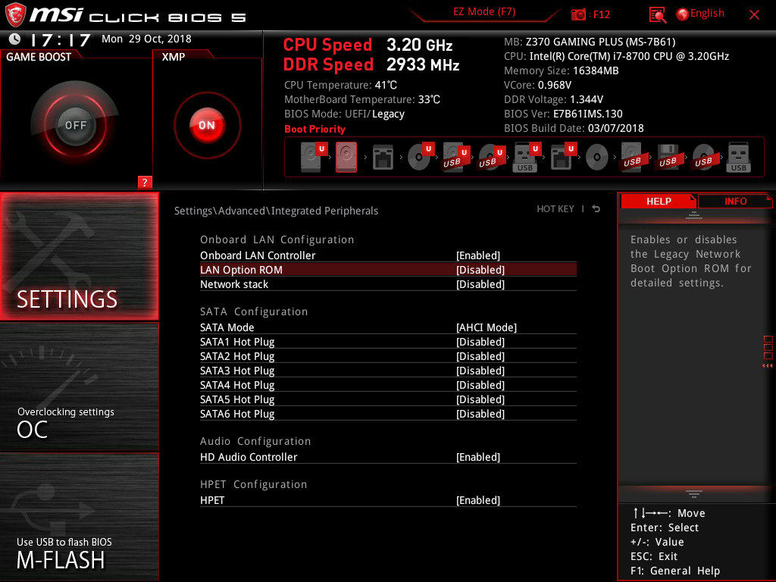Select the Network stack row label

234,284
